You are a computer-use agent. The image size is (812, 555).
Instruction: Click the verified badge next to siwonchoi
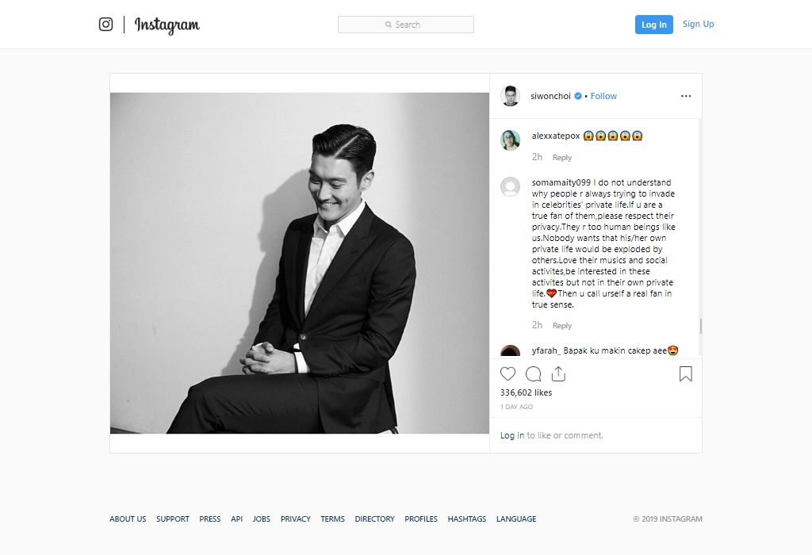(x=578, y=96)
